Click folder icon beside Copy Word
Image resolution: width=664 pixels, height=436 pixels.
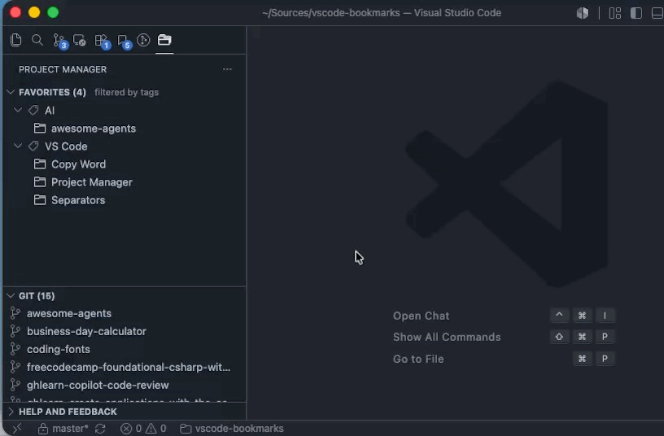pos(40,163)
